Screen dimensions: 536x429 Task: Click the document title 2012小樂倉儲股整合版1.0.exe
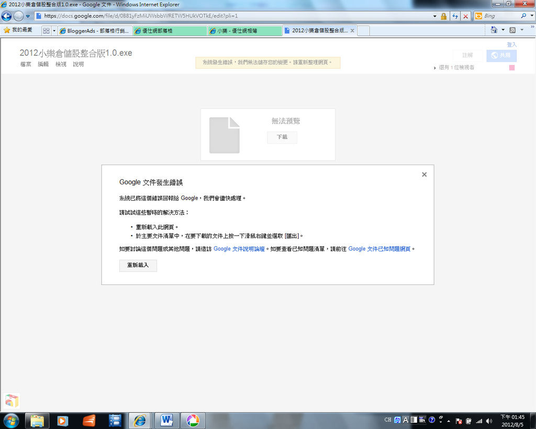pyautogui.click(x=76, y=53)
